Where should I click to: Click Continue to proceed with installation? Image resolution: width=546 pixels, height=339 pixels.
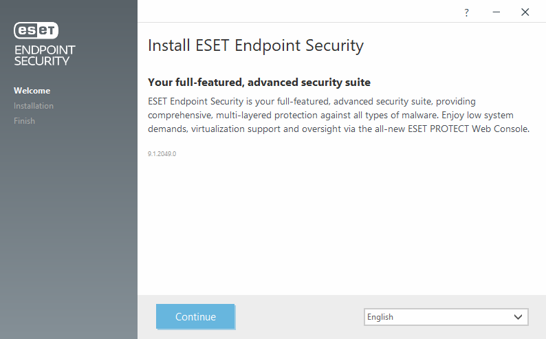(195, 316)
